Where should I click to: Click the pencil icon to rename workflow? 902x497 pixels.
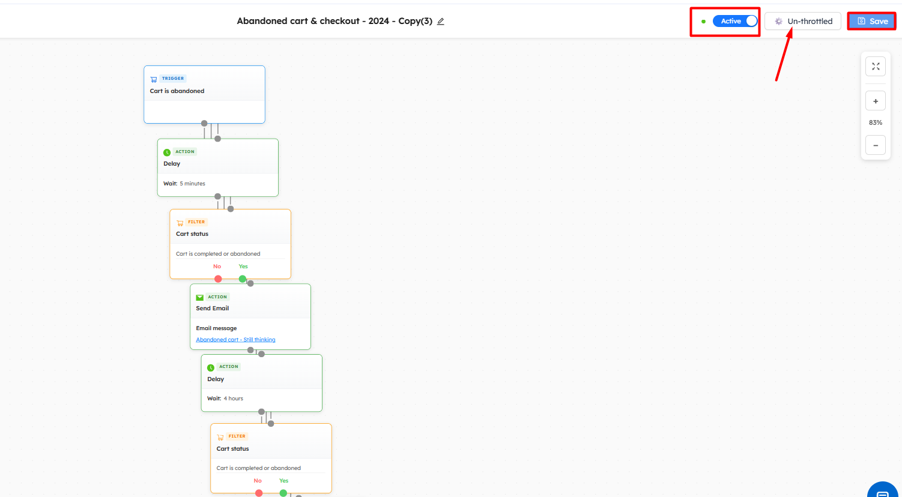pyautogui.click(x=441, y=22)
